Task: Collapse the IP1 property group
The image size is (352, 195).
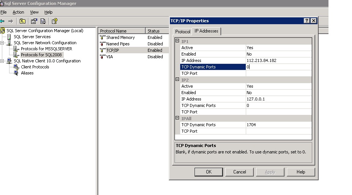Action: [178, 41]
